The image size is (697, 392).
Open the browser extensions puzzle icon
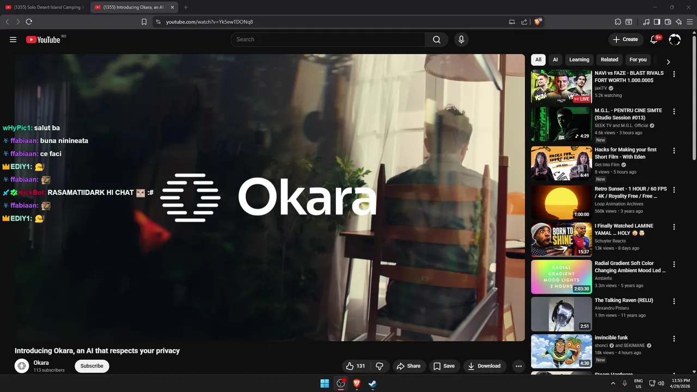click(x=617, y=22)
